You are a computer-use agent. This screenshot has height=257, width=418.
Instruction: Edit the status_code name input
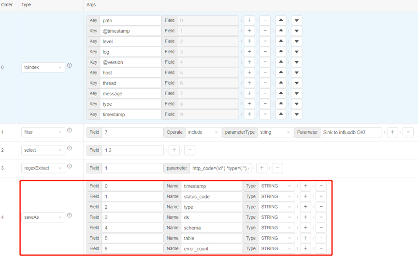point(212,197)
